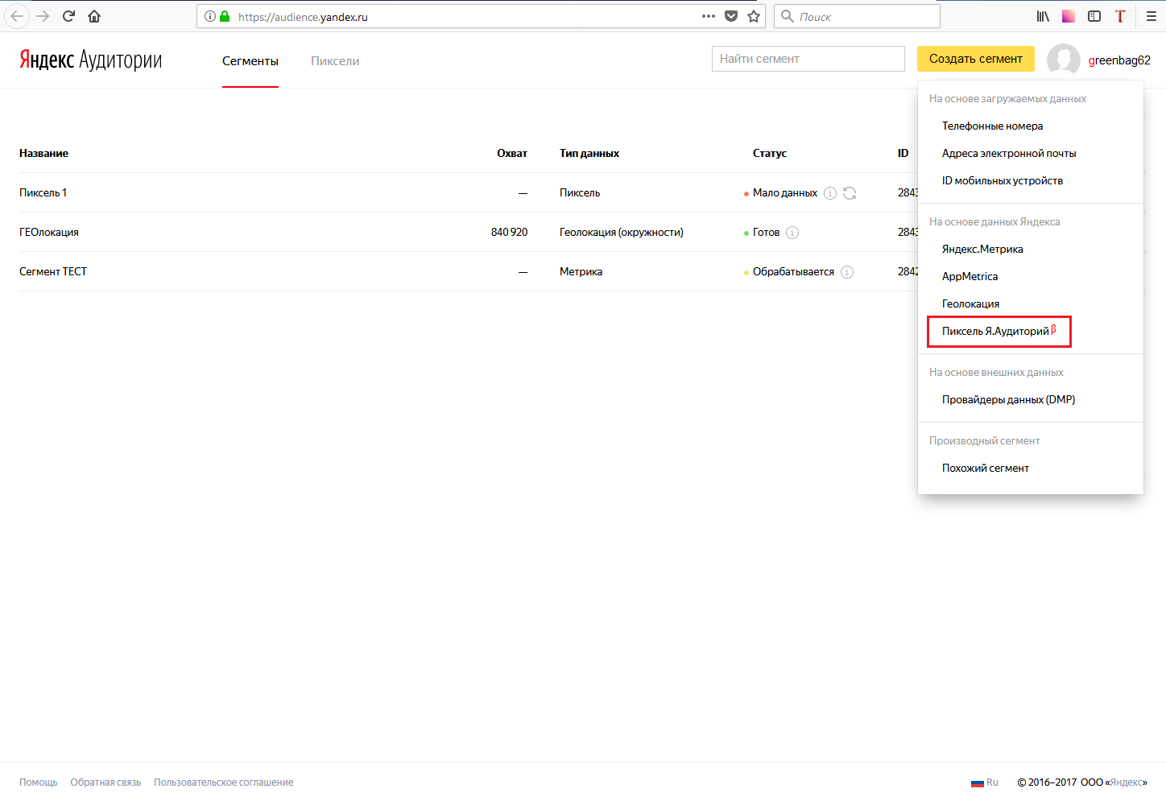Viewport: 1166px width, 801px height.
Task: Switch to the Пиксели tab
Action: [x=335, y=61]
